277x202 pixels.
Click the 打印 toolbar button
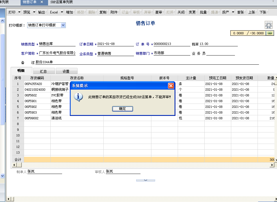(12, 12)
